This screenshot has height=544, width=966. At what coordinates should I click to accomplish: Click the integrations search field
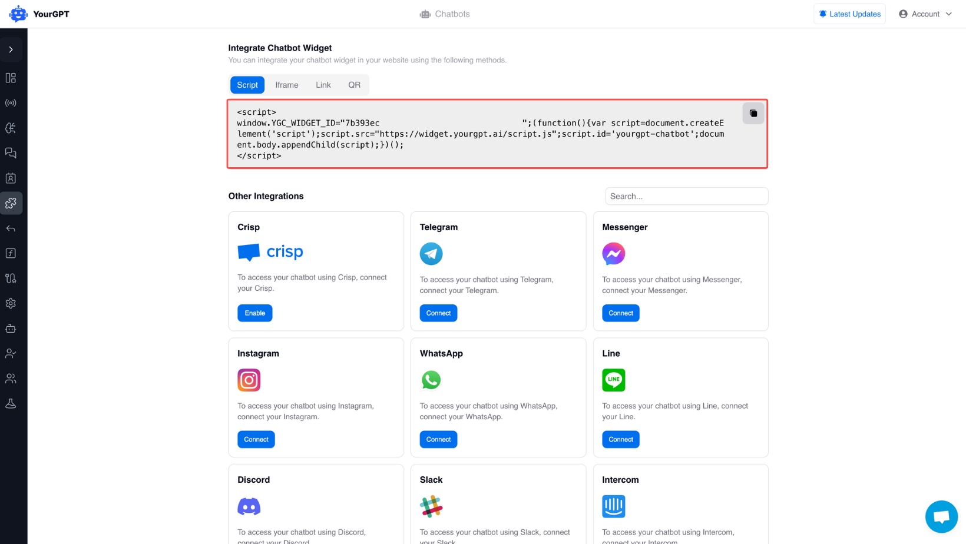click(686, 196)
